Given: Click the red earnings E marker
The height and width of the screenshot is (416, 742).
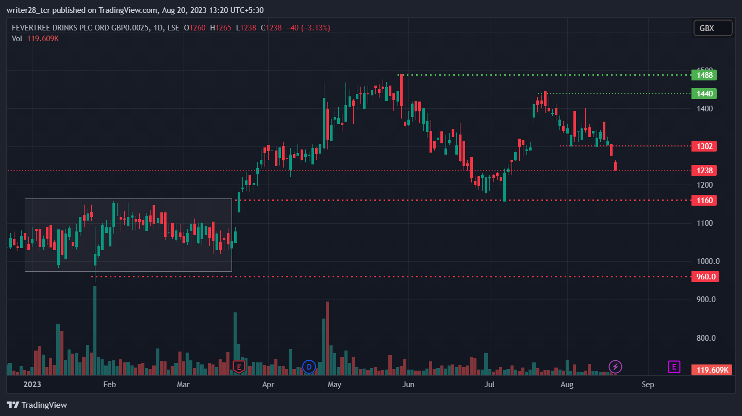Looking at the screenshot, I should pyautogui.click(x=238, y=367).
